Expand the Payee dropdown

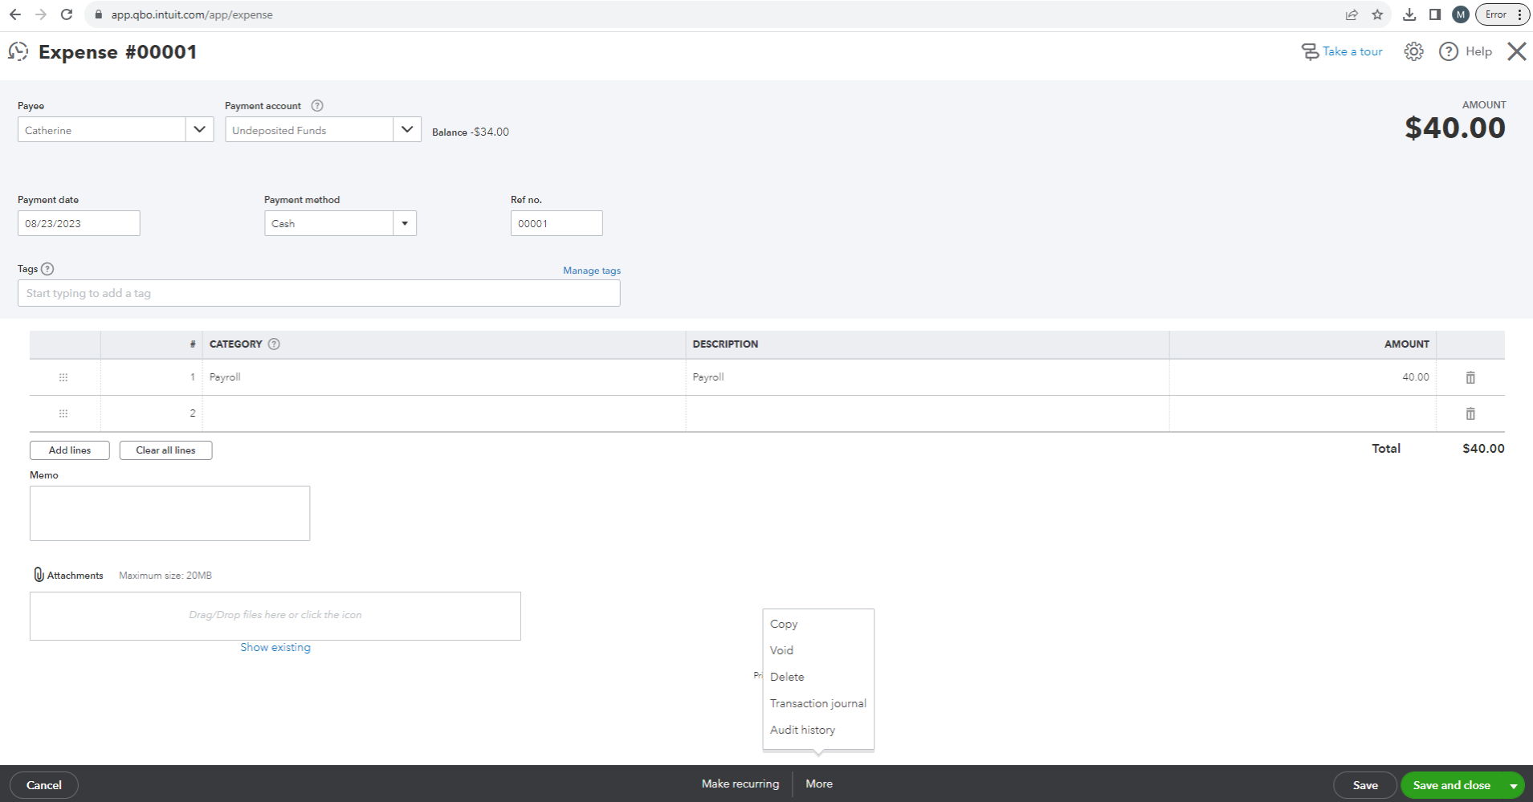[x=200, y=129]
